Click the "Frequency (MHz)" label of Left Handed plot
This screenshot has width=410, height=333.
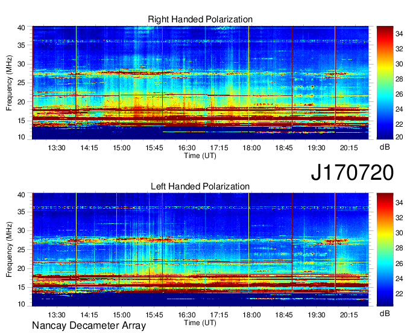pos(9,250)
